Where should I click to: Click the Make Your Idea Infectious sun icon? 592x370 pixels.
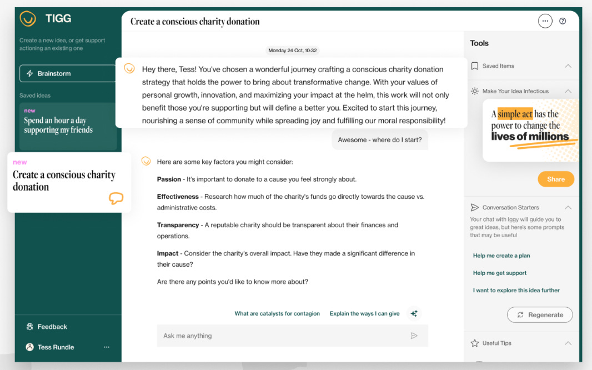coord(475,91)
